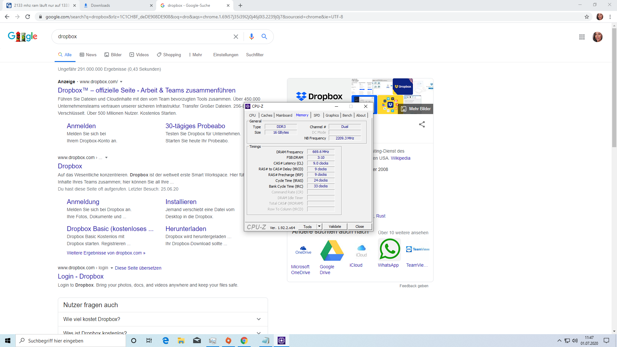Click the blue magnifier search icon
The height and width of the screenshot is (347, 617).
tap(264, 37)
